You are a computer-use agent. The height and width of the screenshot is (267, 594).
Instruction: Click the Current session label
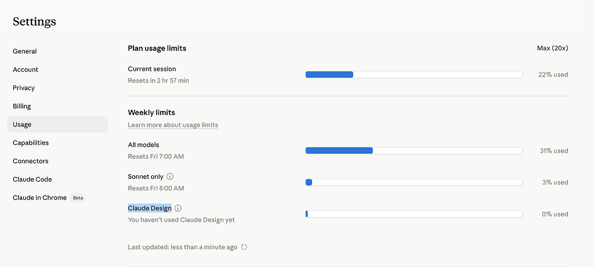coord(152,69)
